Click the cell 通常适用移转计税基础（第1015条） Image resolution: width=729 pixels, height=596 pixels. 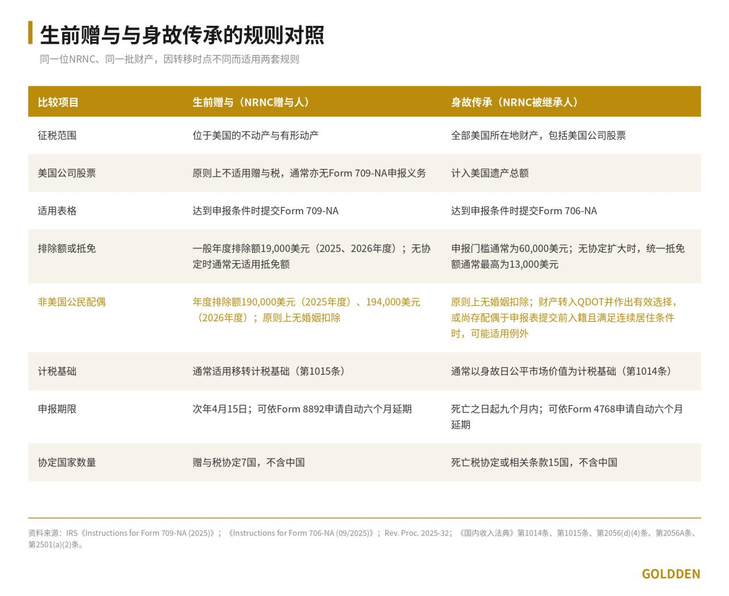271,371
